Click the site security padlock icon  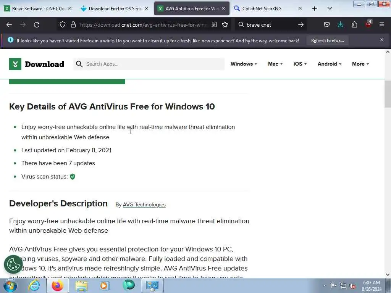coord(73,25)
